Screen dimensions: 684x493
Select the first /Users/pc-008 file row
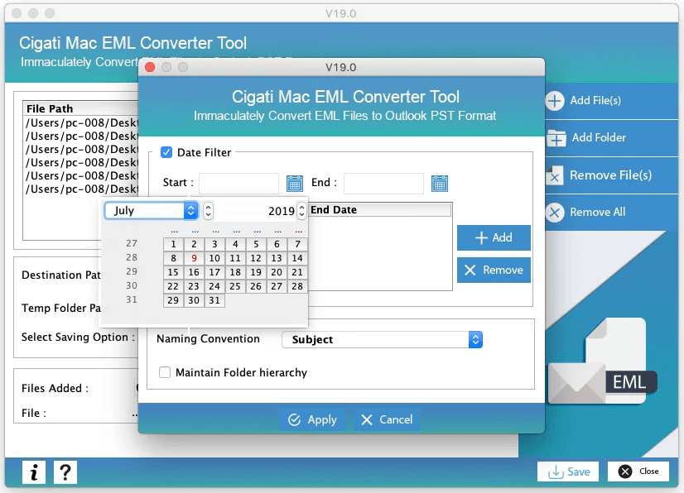(x=82, y=122)
